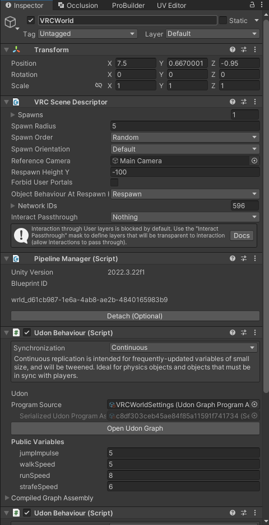Click the VRC Scene Descriptor script icon
The width and height of the screenshot is (269, 525).
pyautogui.click(x=16, y=102)
